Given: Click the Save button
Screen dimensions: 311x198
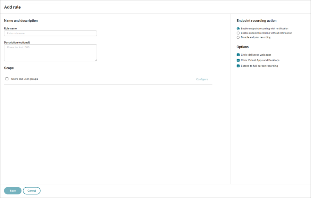Looking at the screenshot, I should [x=13, y=191].
